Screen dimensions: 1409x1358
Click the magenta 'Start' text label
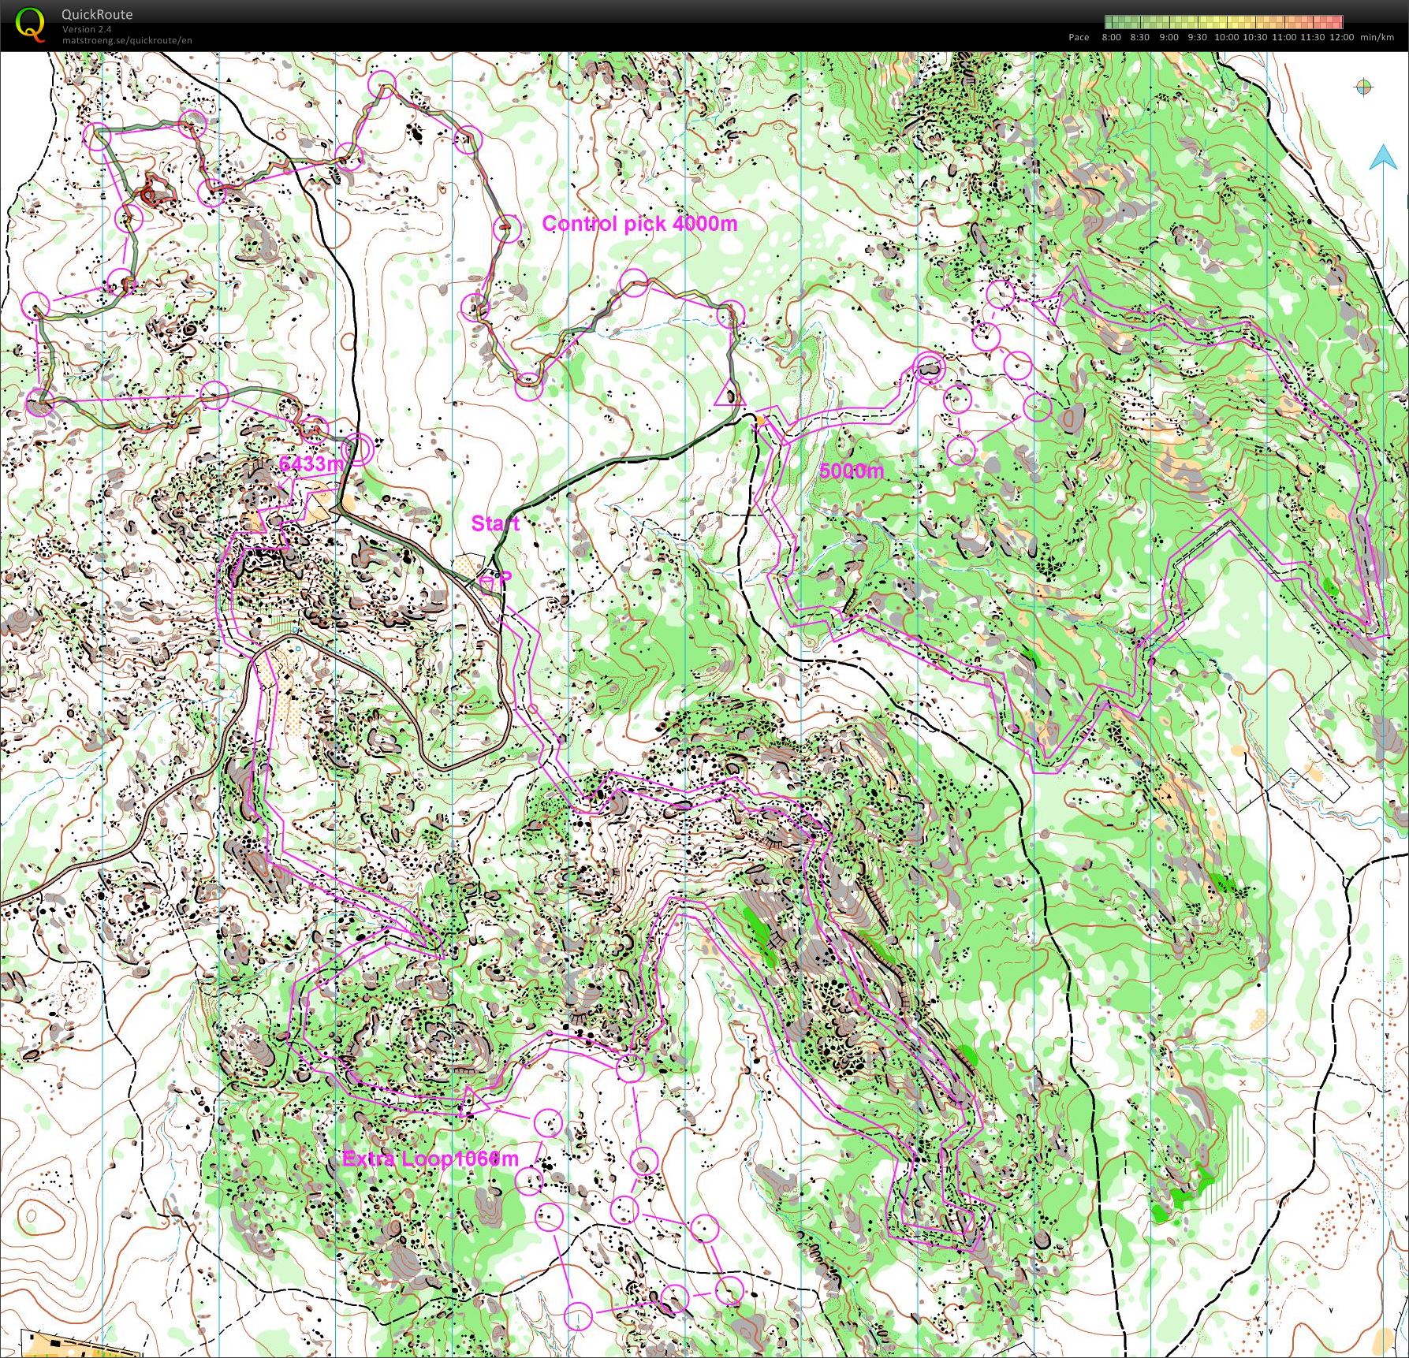494,523
